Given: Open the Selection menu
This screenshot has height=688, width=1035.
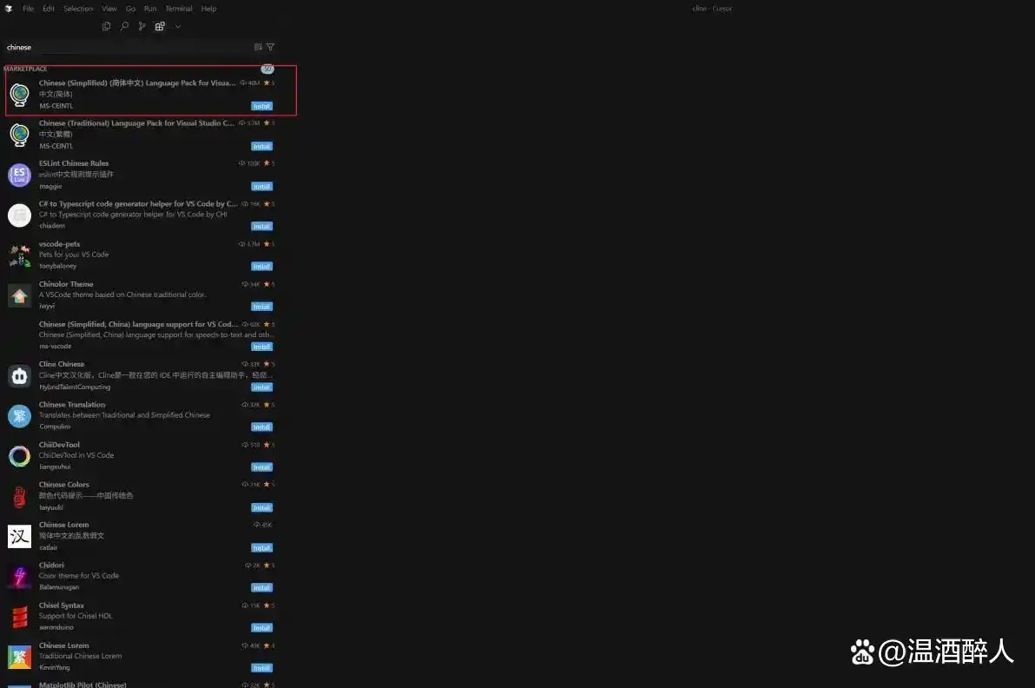Looking at the screenshot, I should coord(78,9).
